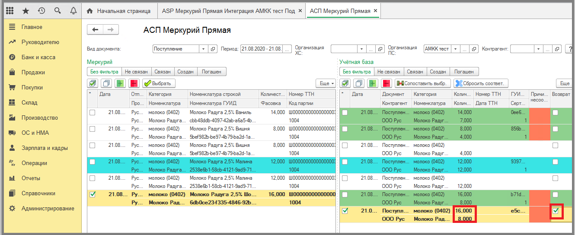Open the Организация ПС field's form icon
This screenshot has height=235, width=575.
click(474, 49)
